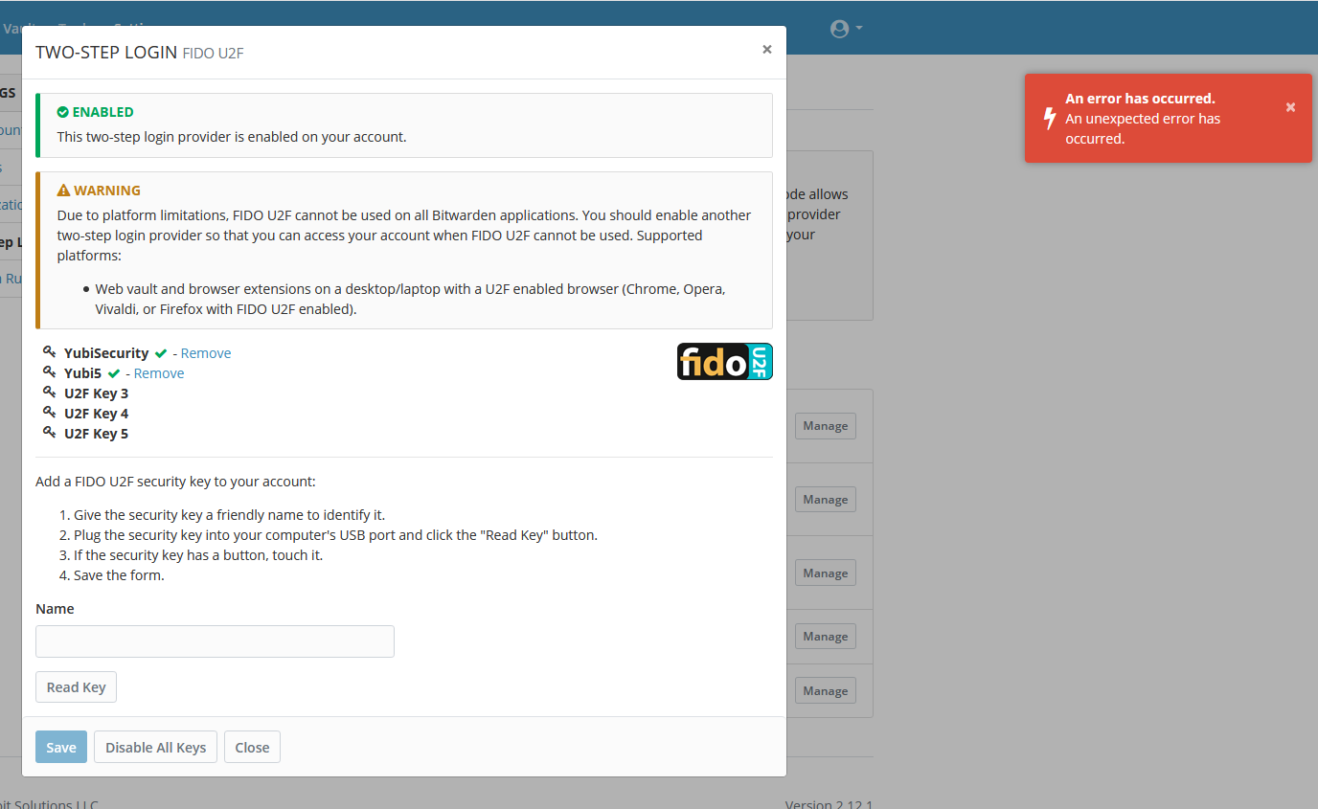Select the U2F Key 5 entry
Viewport: 1318px width, 809px height.
[96, 434]
